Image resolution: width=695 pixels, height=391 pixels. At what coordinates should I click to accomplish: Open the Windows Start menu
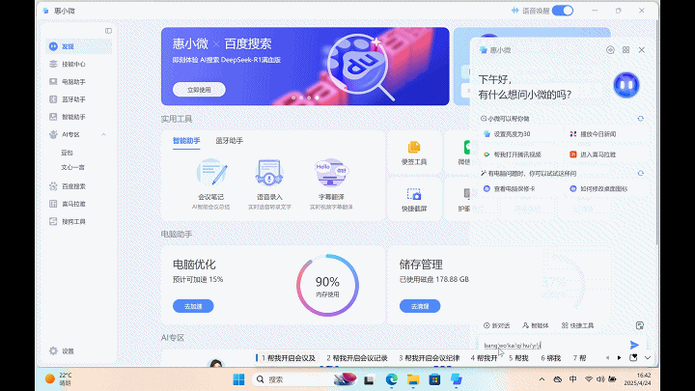(x=238, y=379)
